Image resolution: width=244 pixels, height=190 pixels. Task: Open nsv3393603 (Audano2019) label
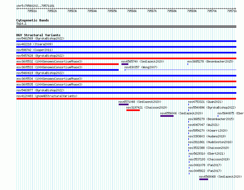click(x=207, y=136)
